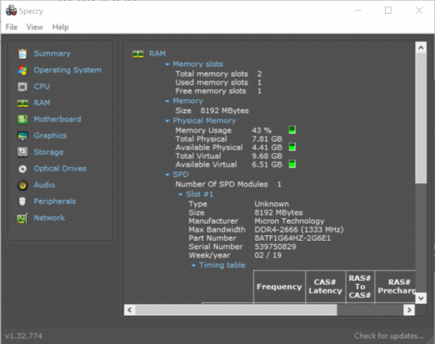435x344 pixels.
Task: Open the Help menu
Action: [x=61, y=27]
